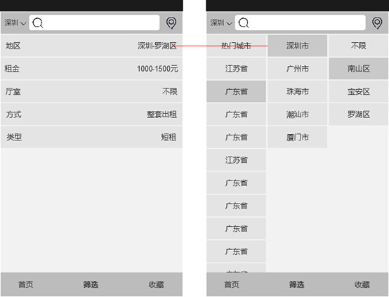
Task: Select 热门城市 in the province list
Action: 236,46
